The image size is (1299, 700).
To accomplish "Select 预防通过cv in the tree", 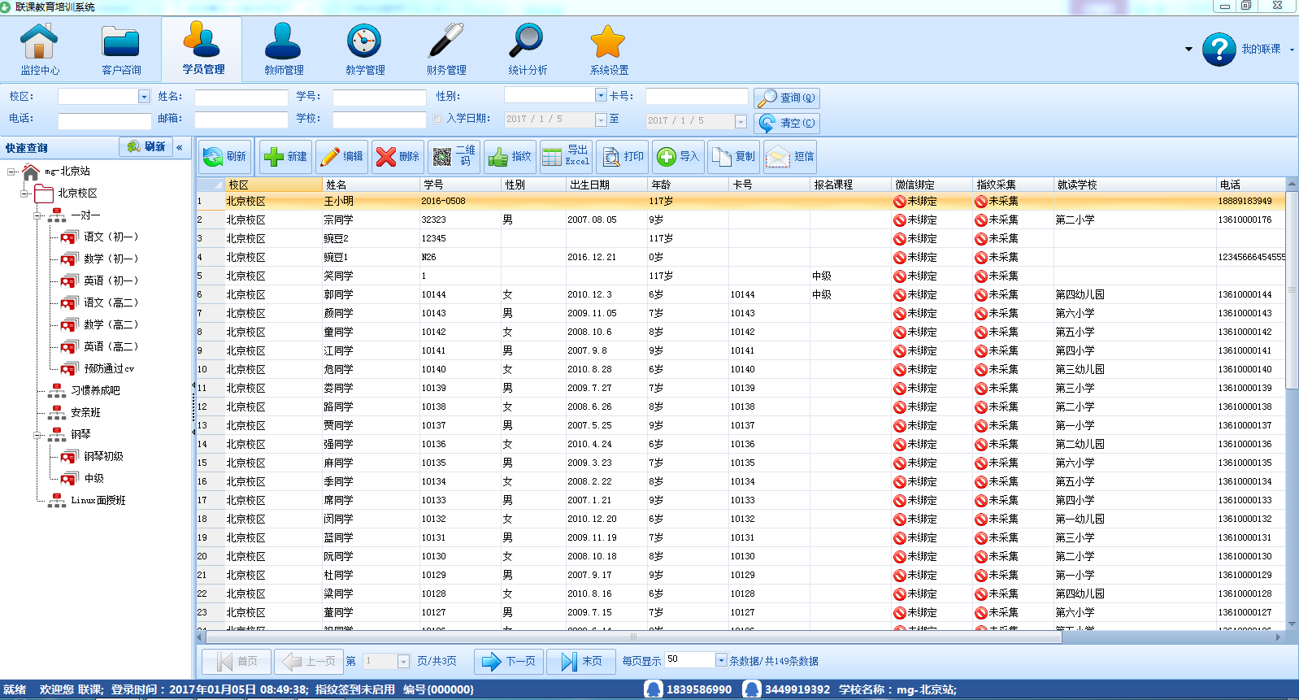I will pos(109,368).
